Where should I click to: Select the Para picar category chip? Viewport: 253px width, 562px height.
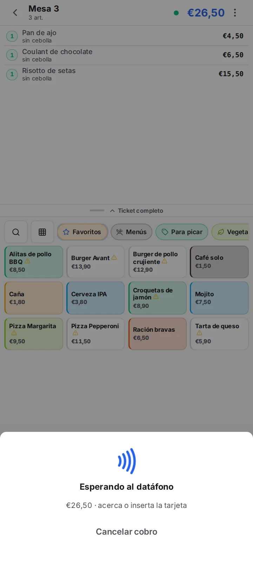tap(182, 232)
